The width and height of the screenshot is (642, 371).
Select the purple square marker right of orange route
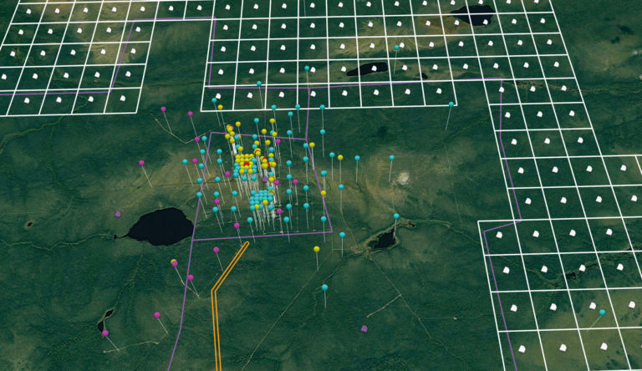(x=364, y=328)
